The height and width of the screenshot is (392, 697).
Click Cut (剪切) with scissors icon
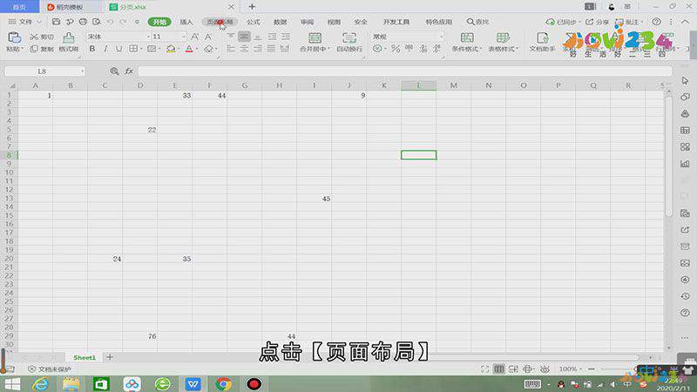(42, 37)
